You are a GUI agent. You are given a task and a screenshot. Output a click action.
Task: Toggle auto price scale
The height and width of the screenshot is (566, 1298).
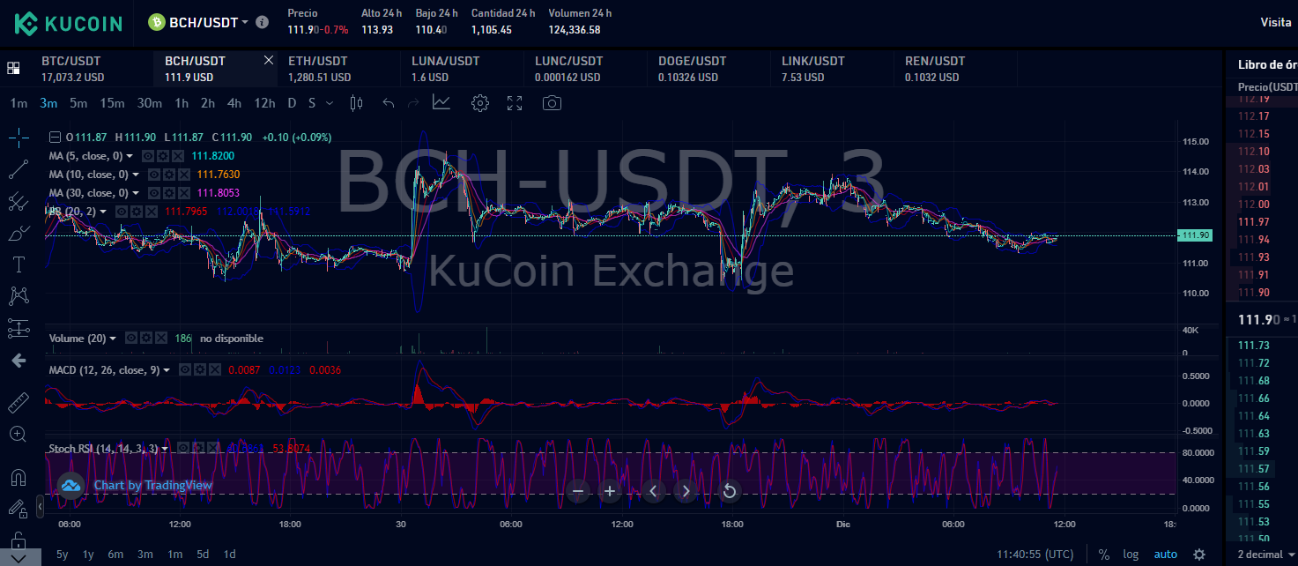1166,555
